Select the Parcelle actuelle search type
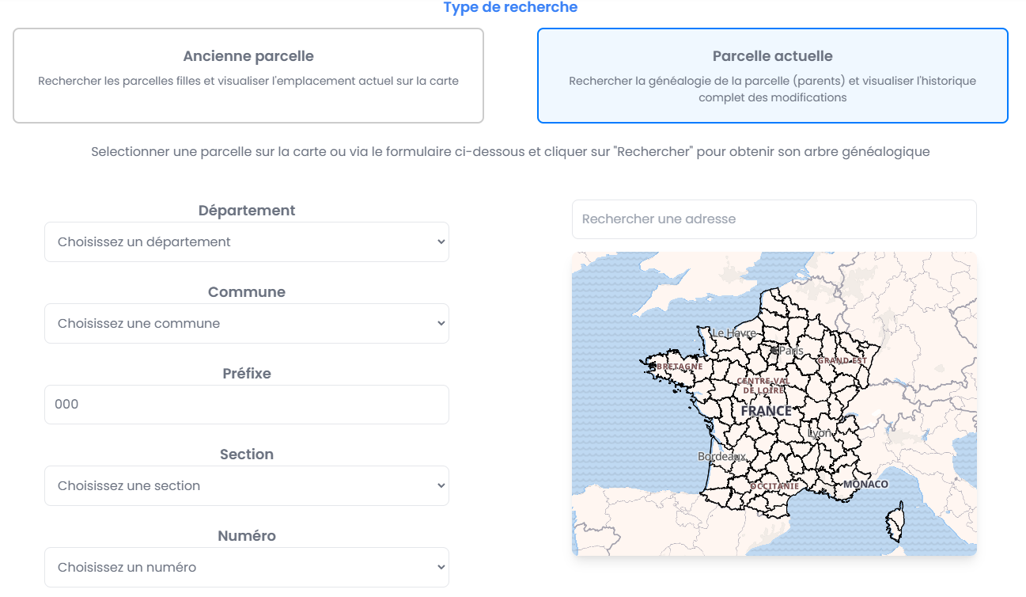The height and width of the screenshot is (597, 1026). click(773, 76)
